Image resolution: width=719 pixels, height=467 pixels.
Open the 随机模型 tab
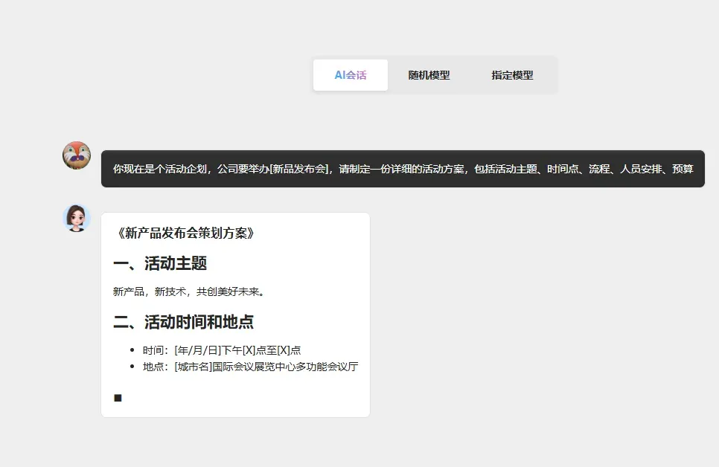point(429,75)
